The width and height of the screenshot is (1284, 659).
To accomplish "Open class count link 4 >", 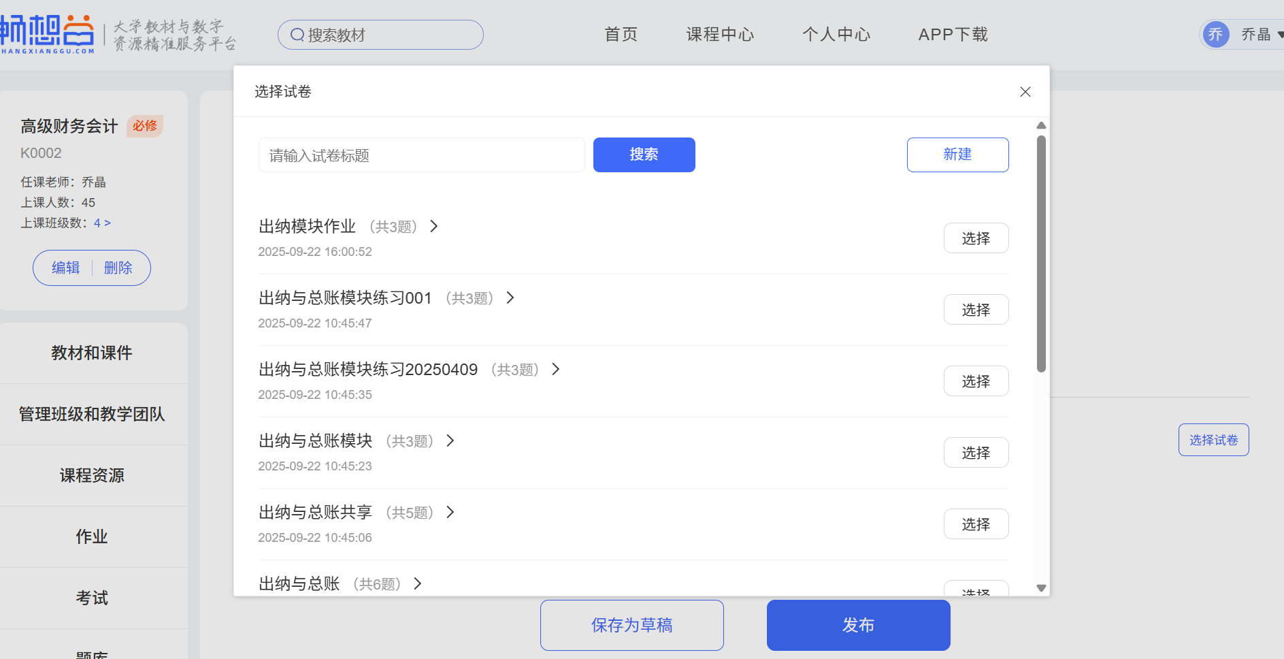I will coord(102,223).
